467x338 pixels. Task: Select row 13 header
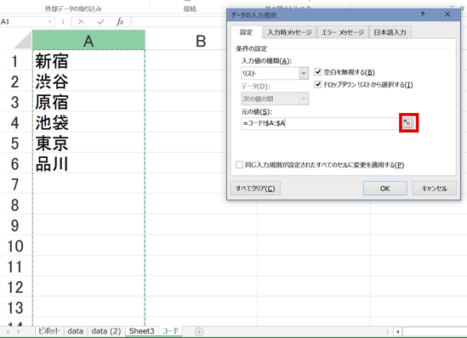[x=15, y=307]
